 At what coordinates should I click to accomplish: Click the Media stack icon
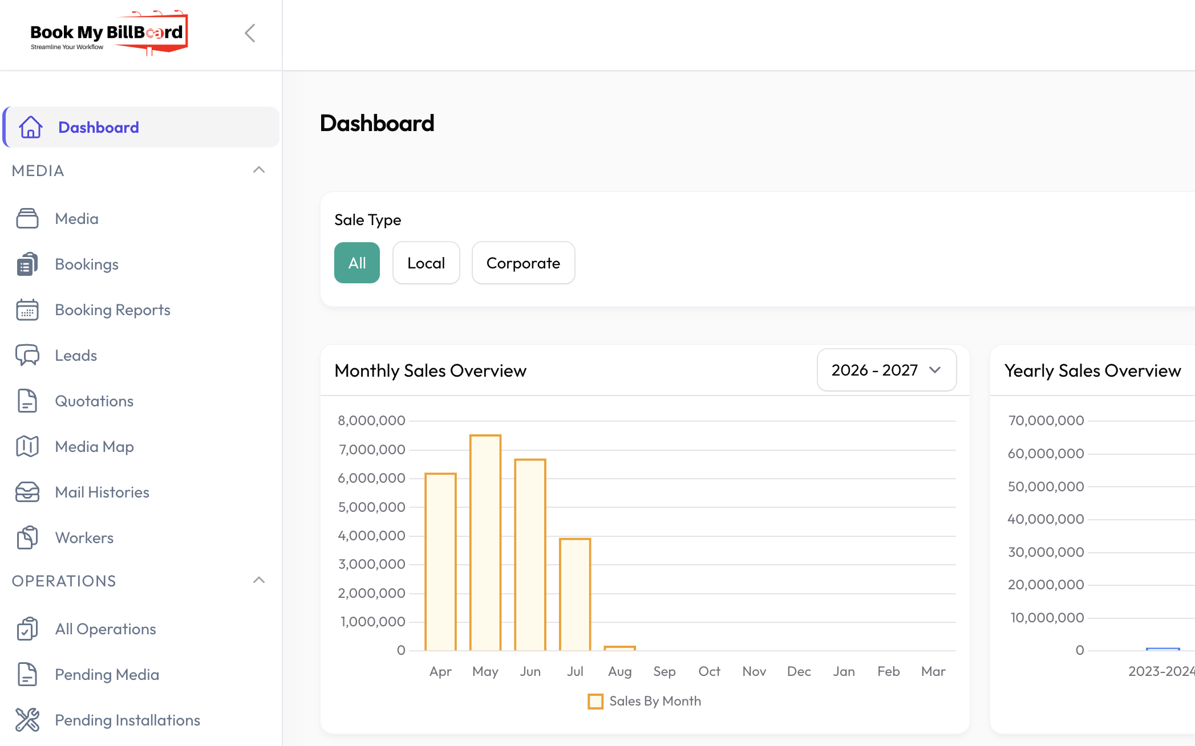(27, 218)
